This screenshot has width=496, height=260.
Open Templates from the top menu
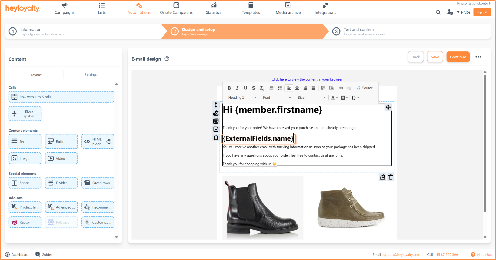pyautogui.click(x=251, y=9)
